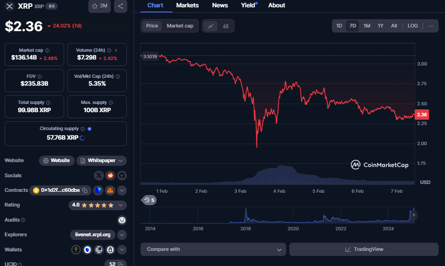Viewport: 445px width, 266px height.
Task: Add XRP to watchlist with star button
Action: (x=99, y=6)
